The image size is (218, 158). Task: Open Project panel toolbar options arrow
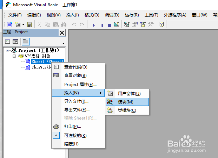coord(63,43)
